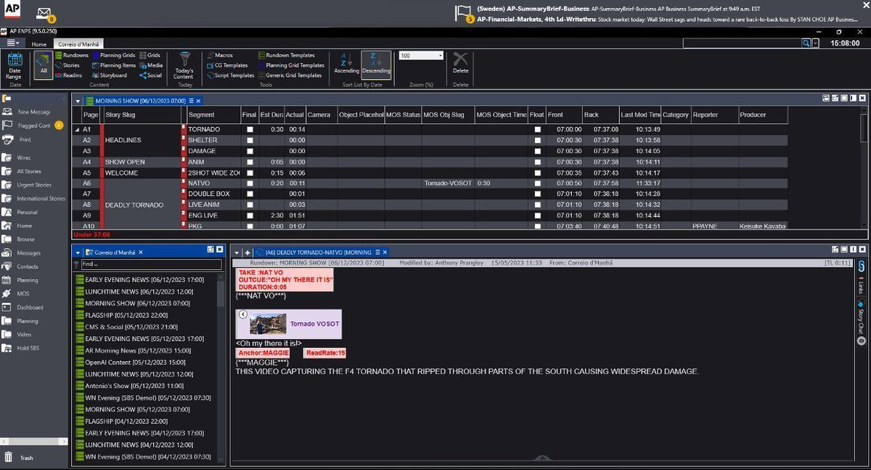This screenshot has width=871, height=470.
Task: Open the mail envelope notifications
Action: point(45,14)
